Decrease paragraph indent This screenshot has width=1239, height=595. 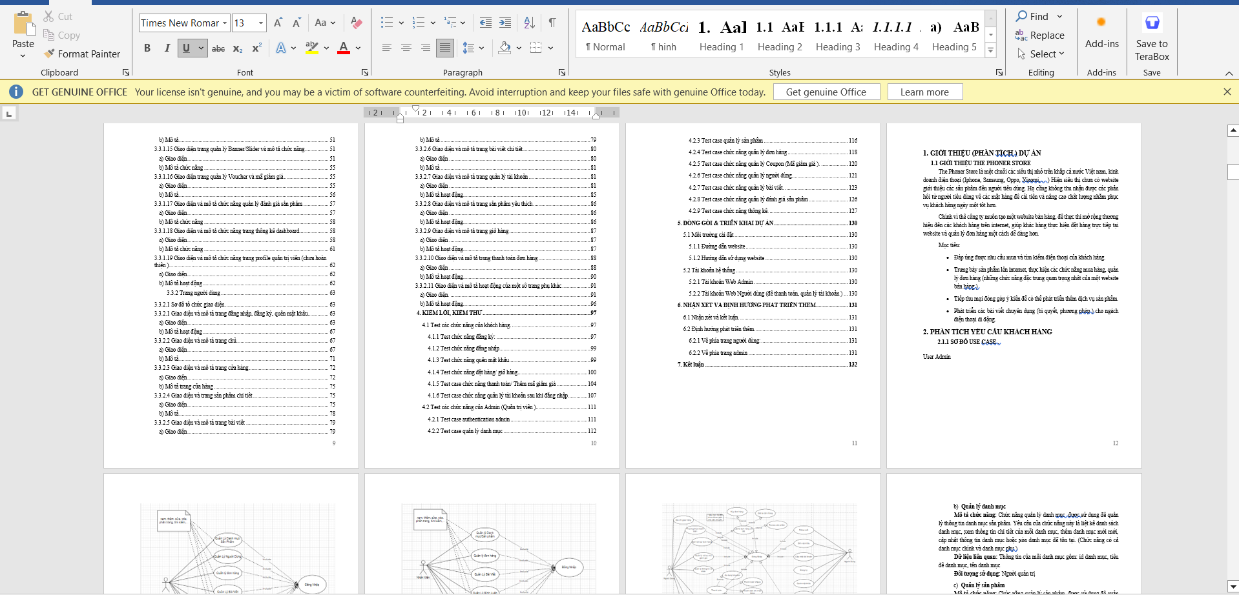point(486,23)
